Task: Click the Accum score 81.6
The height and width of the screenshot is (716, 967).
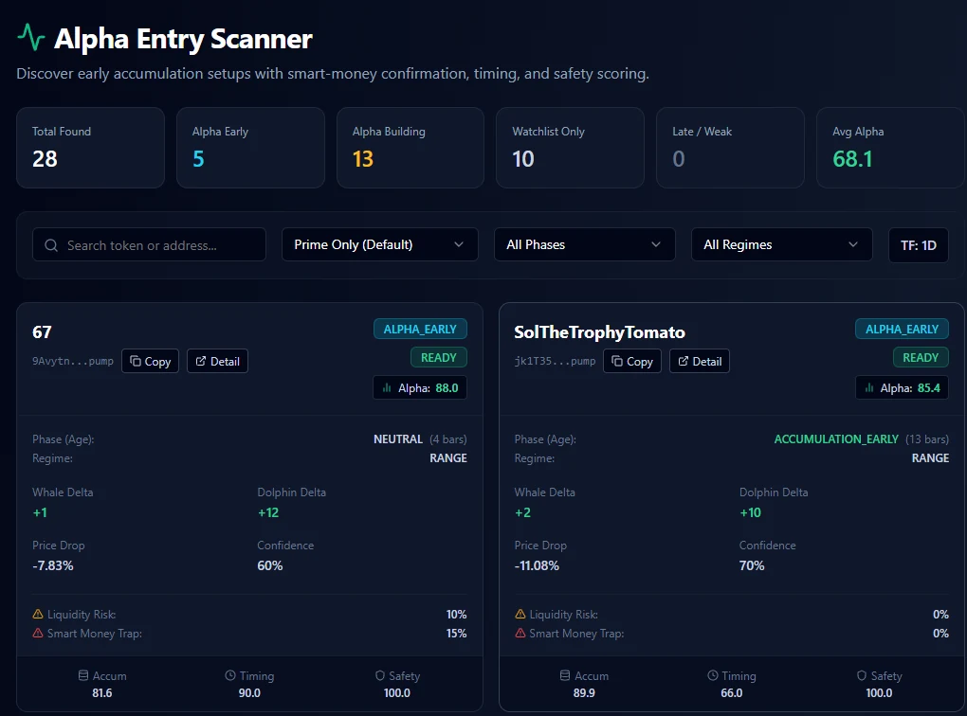Action: click(102, 693)
